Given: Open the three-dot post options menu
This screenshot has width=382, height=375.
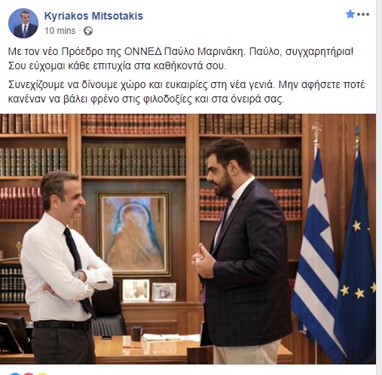Looking at the screenshot, I should (x=363, y=14).
